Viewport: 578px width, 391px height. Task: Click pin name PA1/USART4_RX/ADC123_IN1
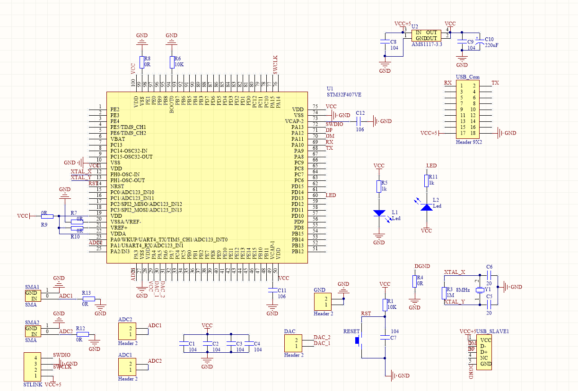(147, 246)
